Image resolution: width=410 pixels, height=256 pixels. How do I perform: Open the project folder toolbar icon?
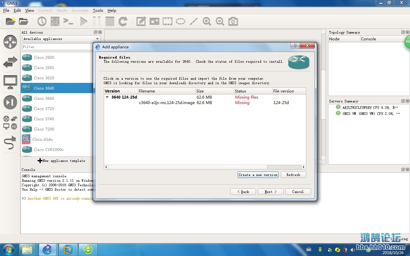(23, 21)
